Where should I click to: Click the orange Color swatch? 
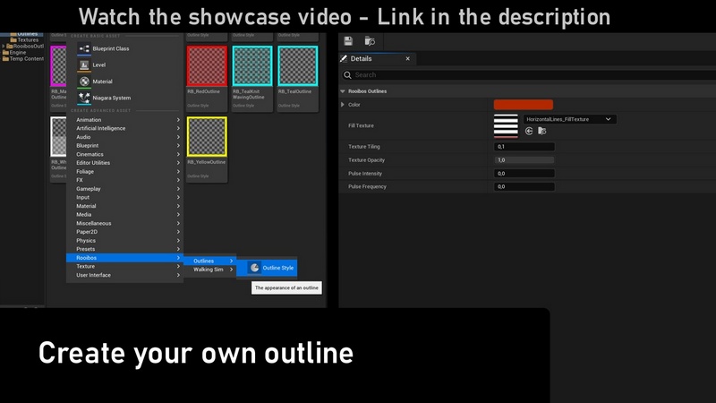523,105
